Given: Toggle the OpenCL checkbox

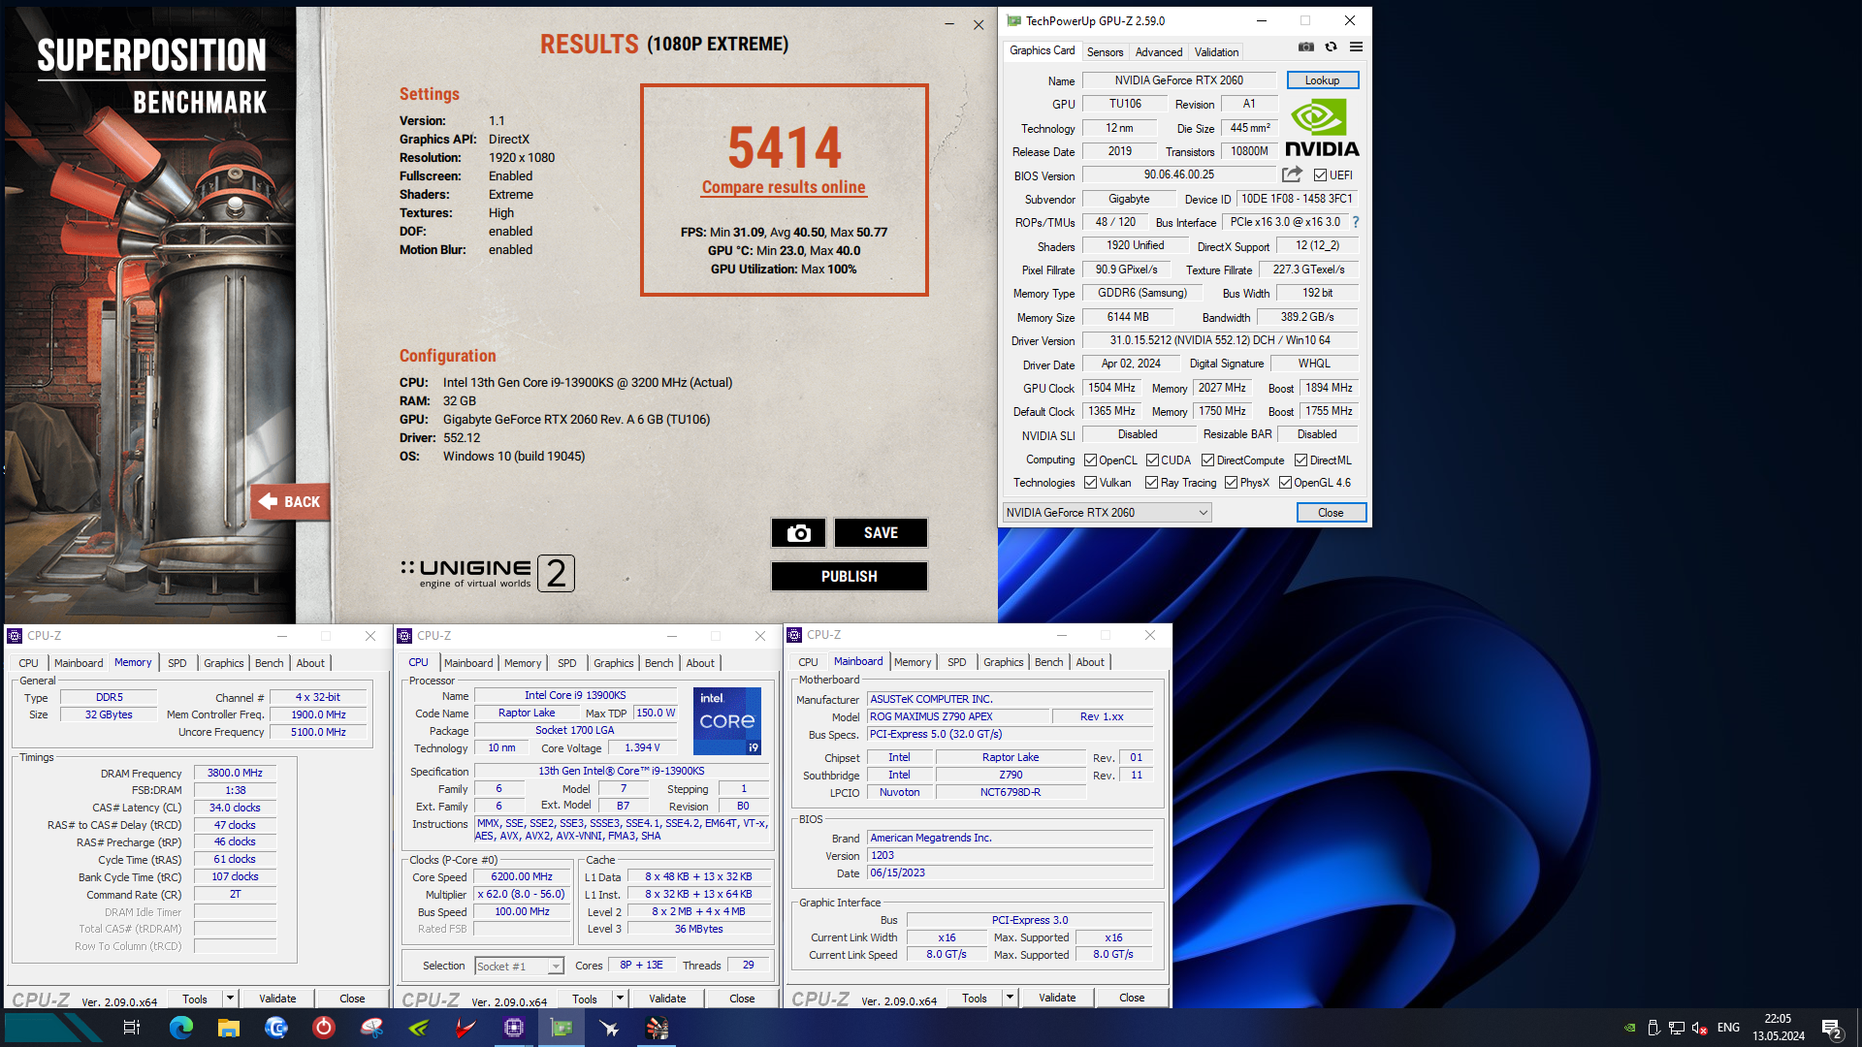Looking at the screenshot, I should 1090,460.
